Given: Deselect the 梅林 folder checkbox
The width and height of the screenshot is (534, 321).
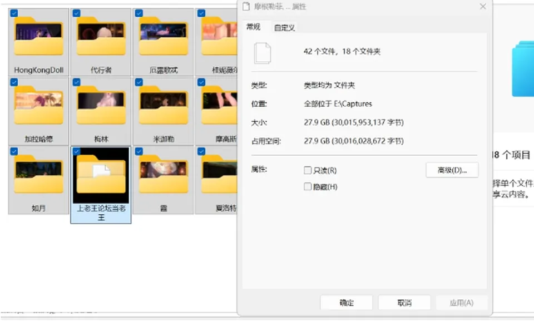Looking at the screenshot, I should [76, 82].
